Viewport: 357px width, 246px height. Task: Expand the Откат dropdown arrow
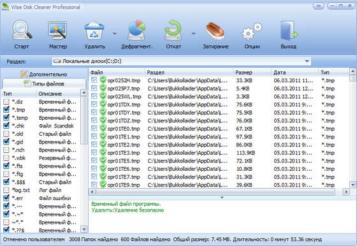pos(194,33)
